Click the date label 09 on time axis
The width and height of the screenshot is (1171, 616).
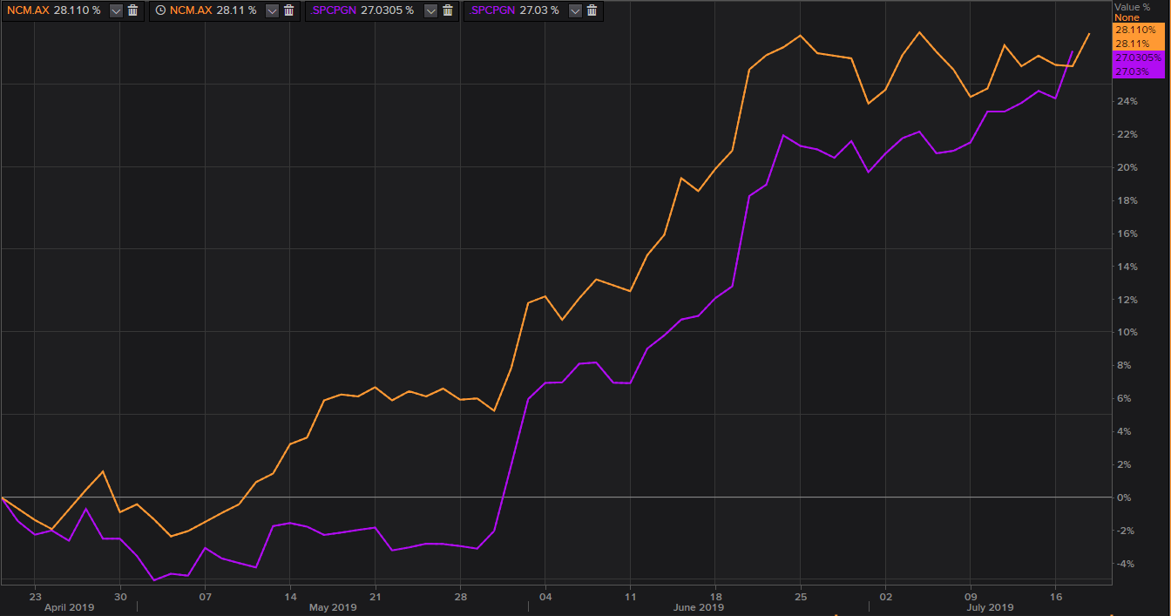971,597
